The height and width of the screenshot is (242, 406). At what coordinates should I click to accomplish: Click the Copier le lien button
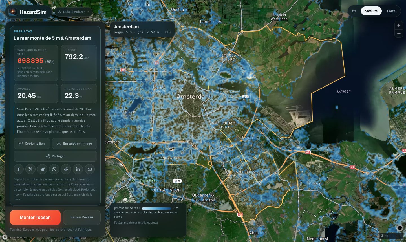[32, 144]
